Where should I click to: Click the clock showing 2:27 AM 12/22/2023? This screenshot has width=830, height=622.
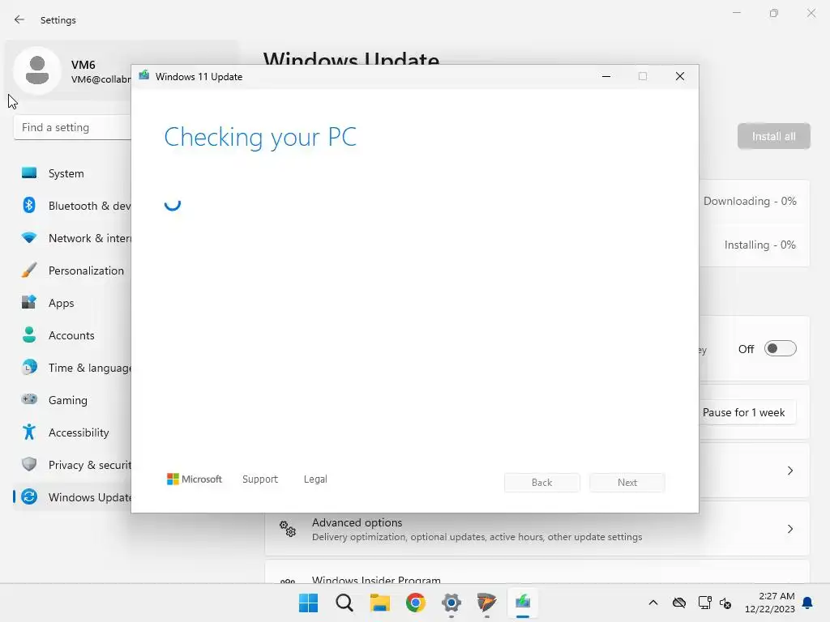(x=770, y=603)
